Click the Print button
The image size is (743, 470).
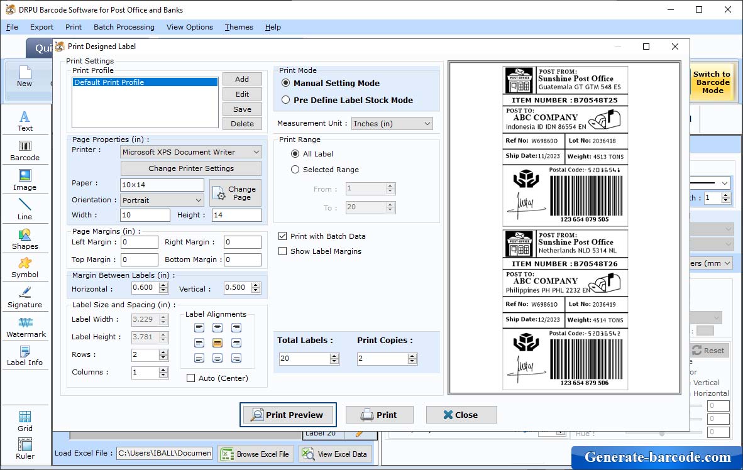379,415
